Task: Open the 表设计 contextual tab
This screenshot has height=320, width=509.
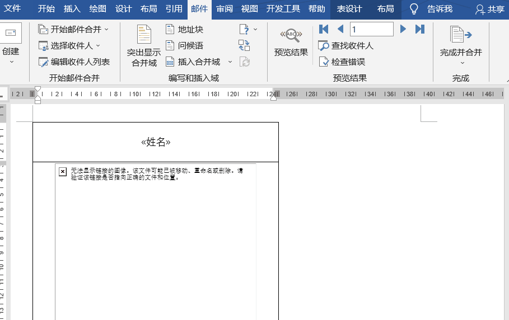Action: click(349, 9)
